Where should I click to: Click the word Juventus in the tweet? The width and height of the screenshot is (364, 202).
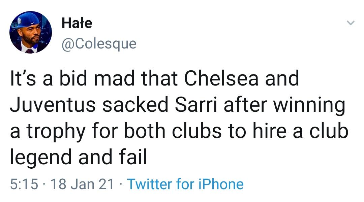[x=54, y=105]
